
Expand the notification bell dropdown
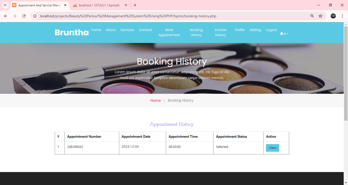pyautogui.click(x=284, y=34)
